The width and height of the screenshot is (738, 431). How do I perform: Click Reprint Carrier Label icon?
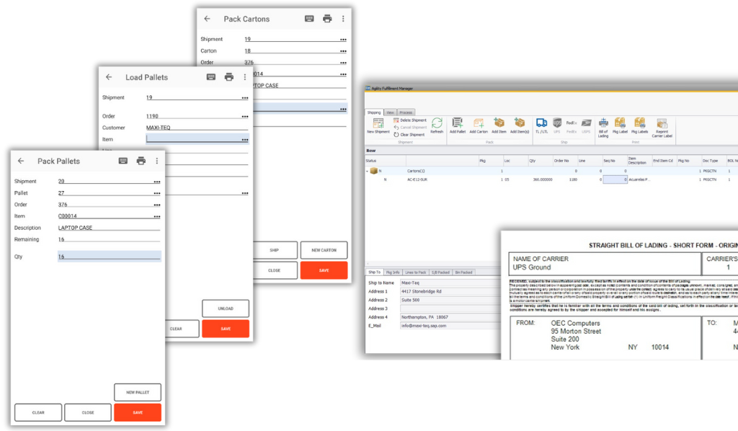662,125
